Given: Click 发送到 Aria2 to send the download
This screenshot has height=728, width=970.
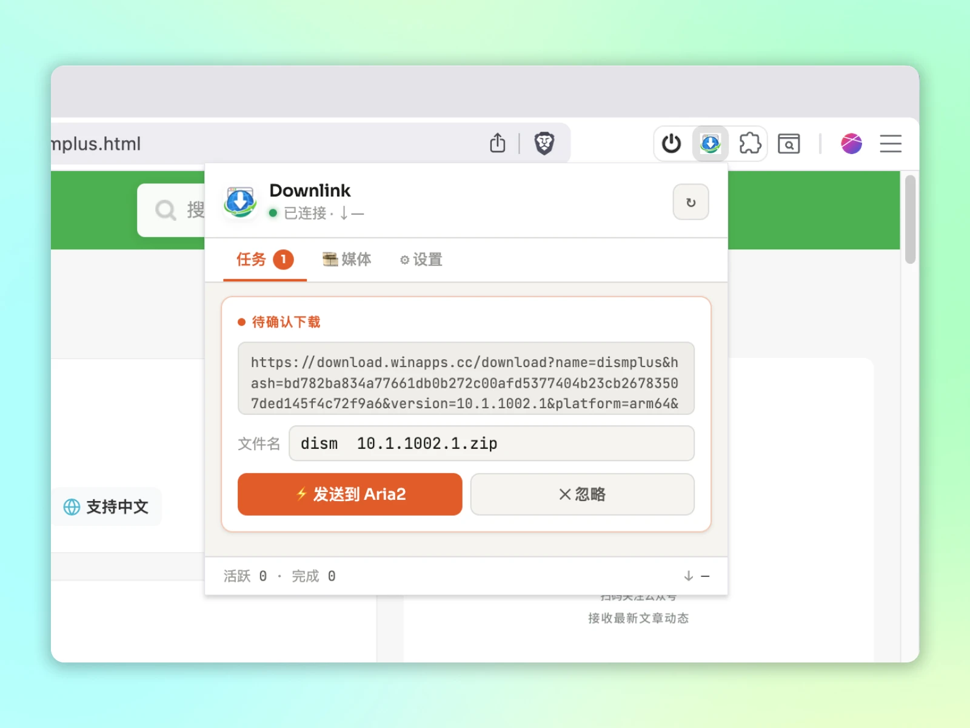Looking at the screenshot, I should 349,494.
